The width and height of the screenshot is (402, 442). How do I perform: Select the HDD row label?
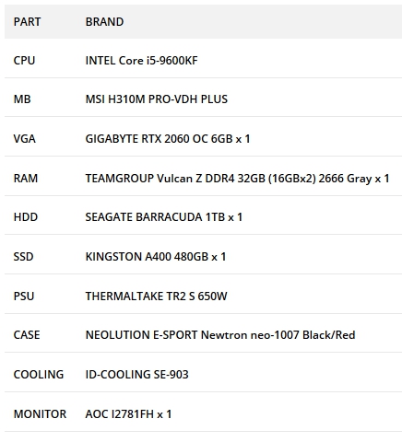tap(26, 217)
